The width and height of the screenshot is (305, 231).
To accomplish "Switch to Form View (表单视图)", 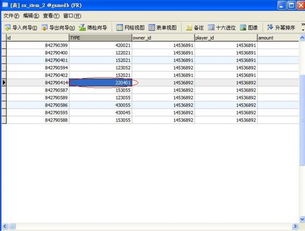I will click(163, 28).
